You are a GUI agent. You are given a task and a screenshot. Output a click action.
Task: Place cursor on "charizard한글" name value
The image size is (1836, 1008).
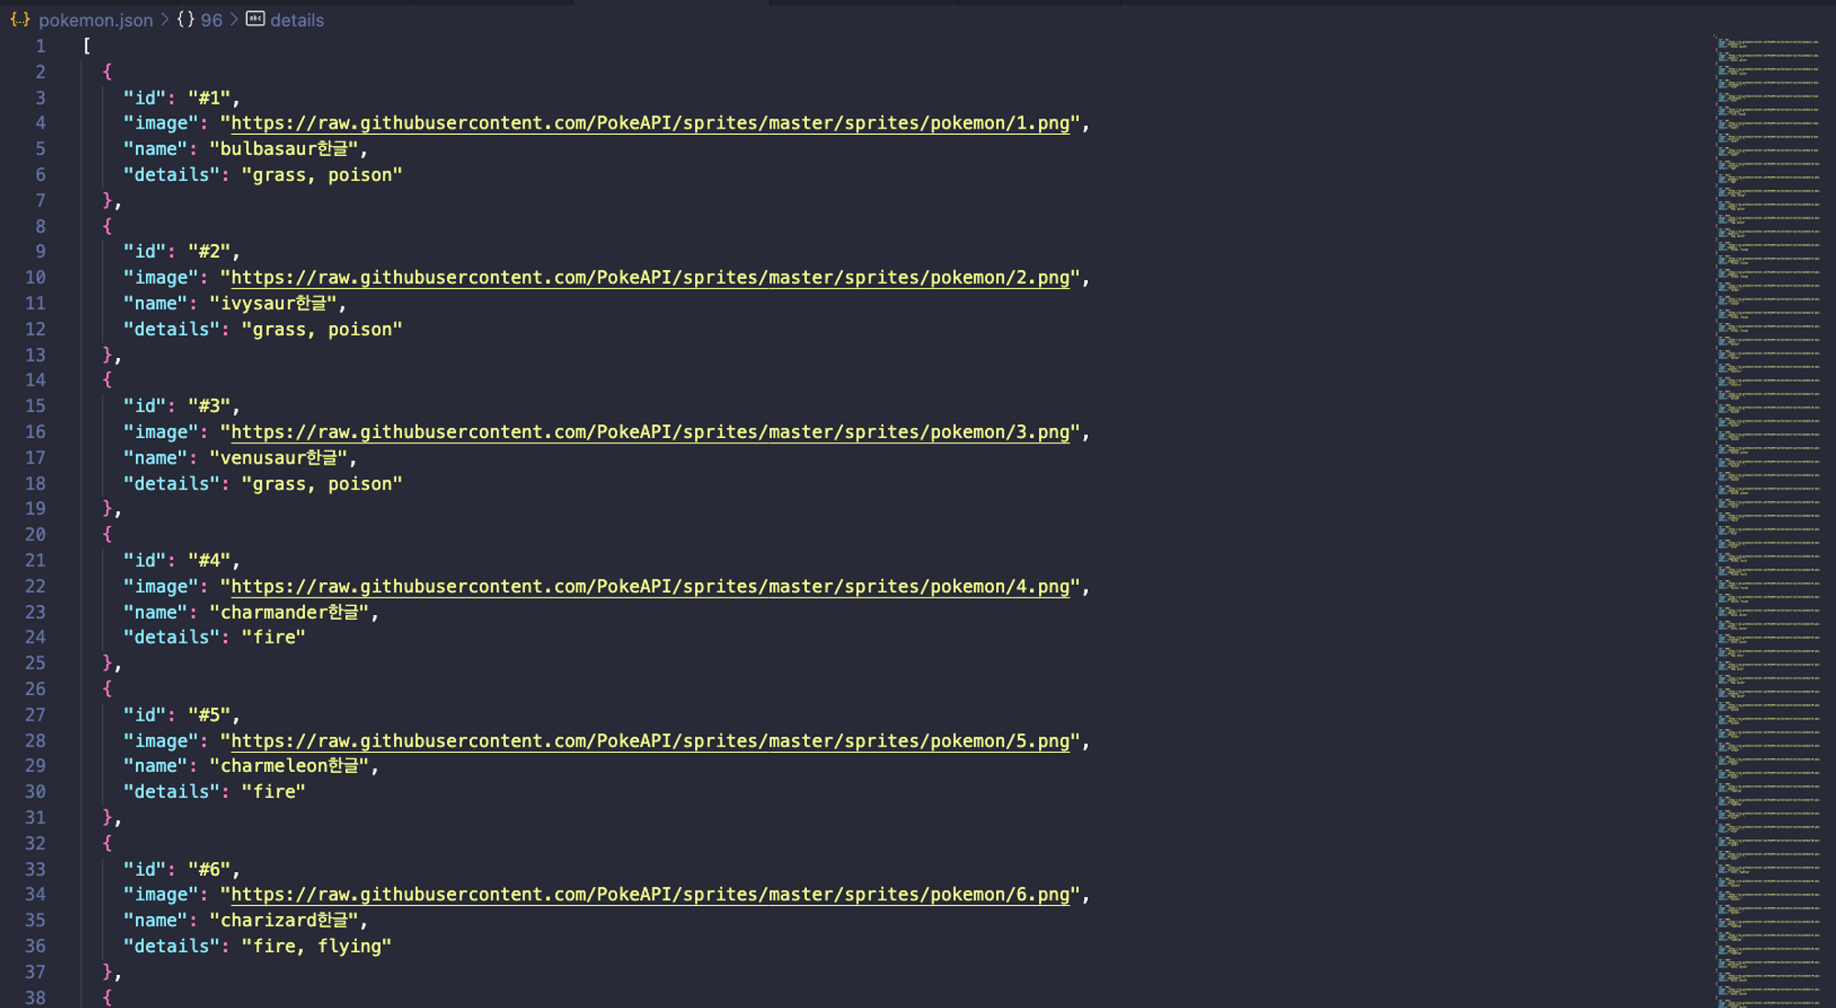coord(283,920)
